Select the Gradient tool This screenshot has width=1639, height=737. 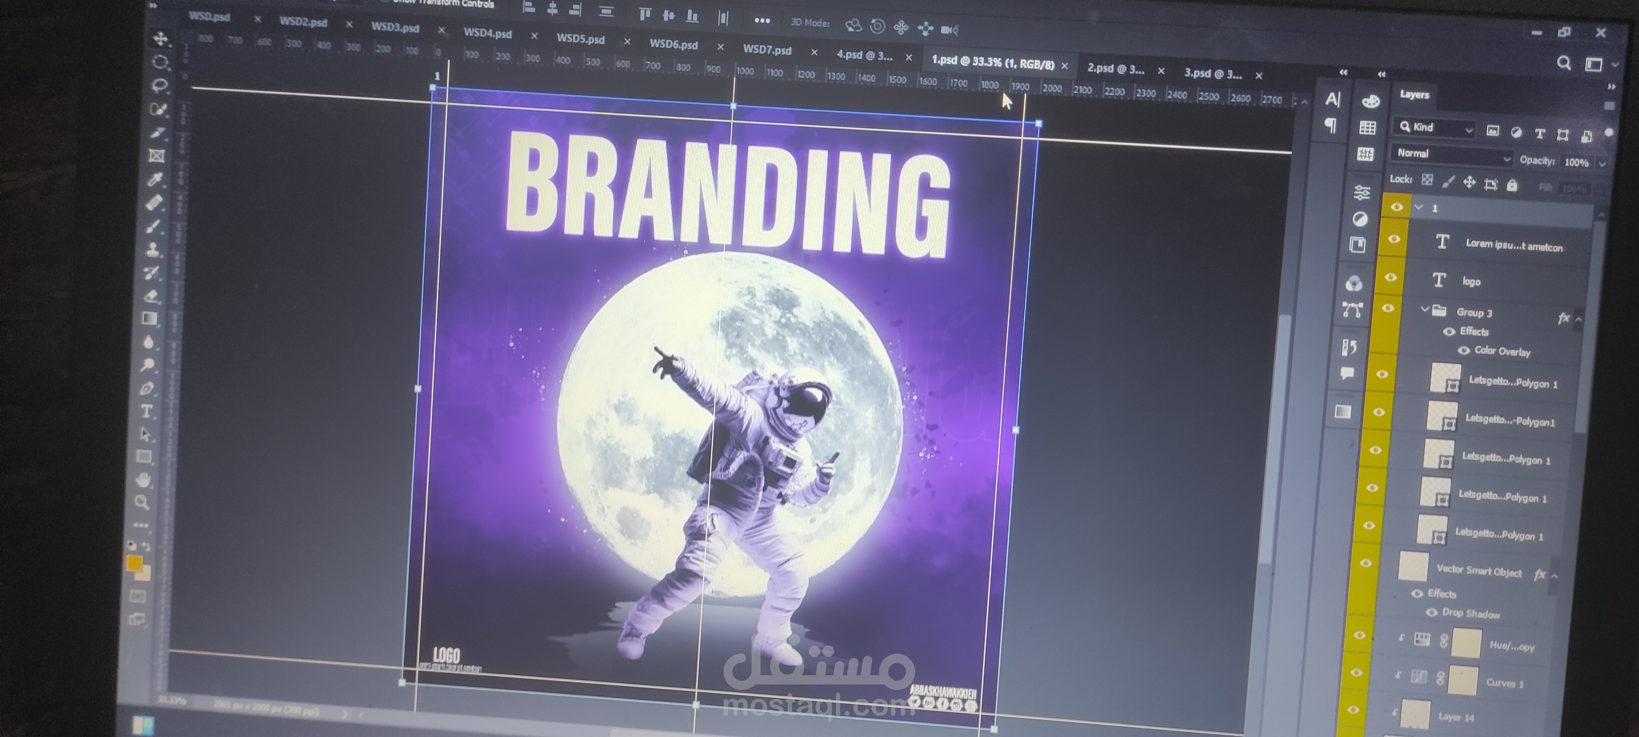point(150,319)
